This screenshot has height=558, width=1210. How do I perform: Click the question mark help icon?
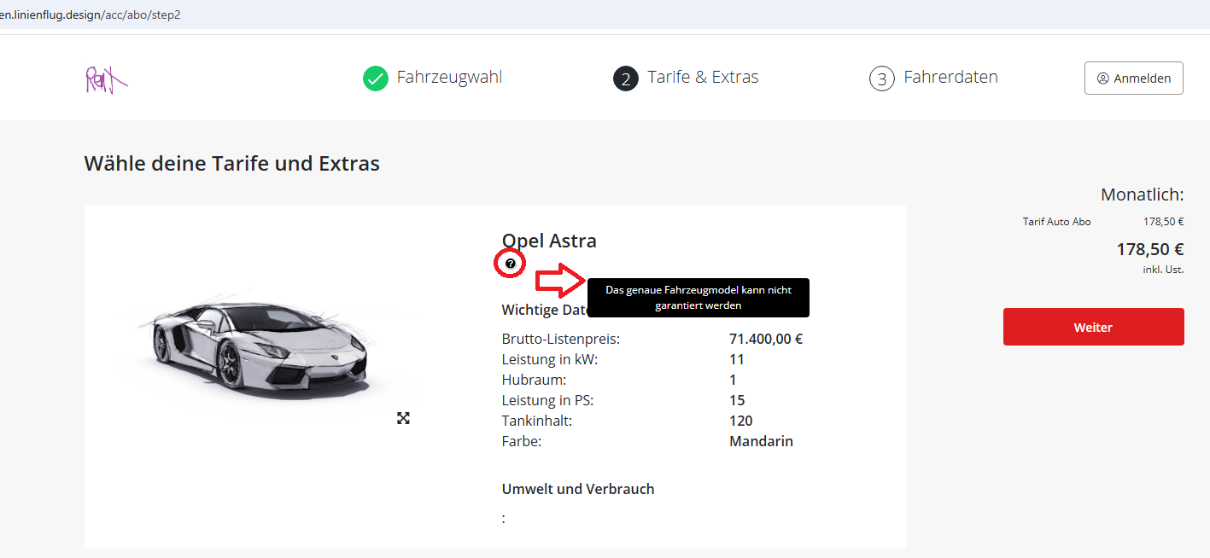pos(511,264)
